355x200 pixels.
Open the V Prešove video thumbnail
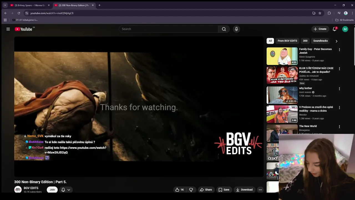[282, 114]
